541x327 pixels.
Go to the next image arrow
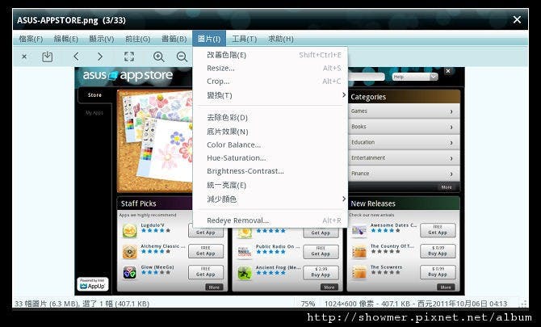pyautogui.click(x=99, y=57)
